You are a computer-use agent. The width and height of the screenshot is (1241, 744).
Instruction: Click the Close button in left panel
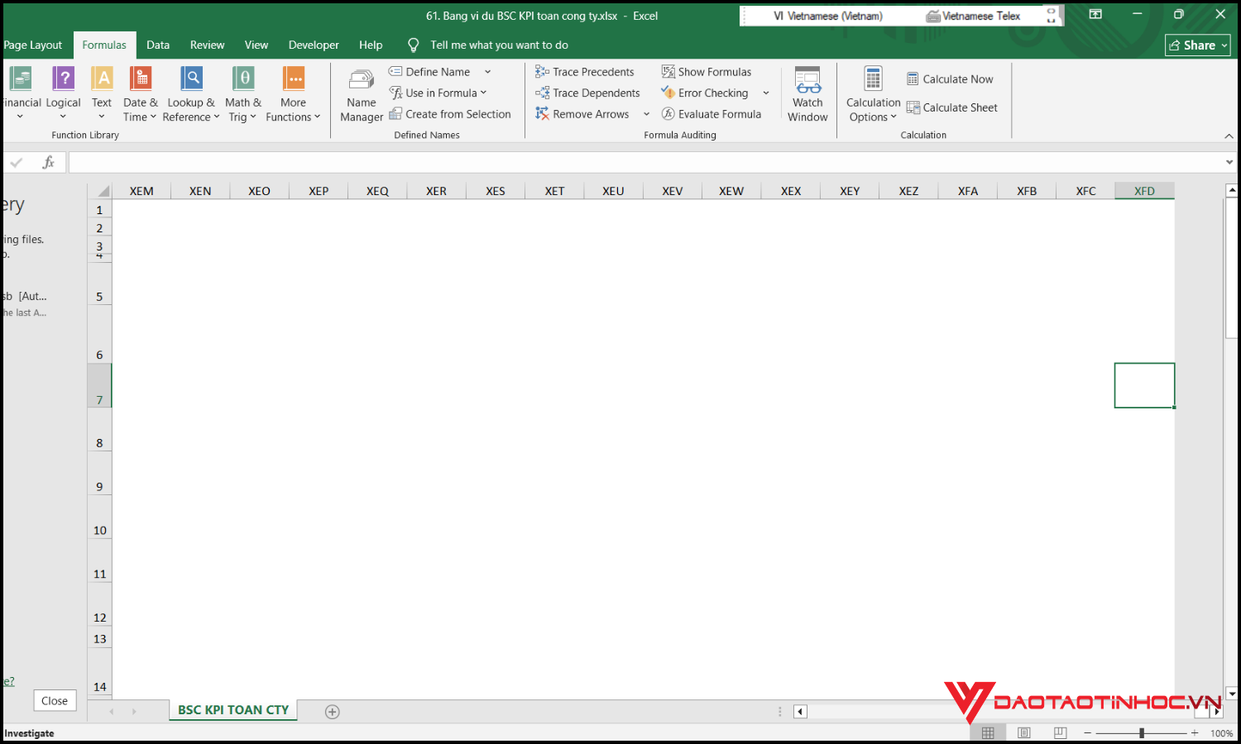pyautogui.click(x=54, y=700)
